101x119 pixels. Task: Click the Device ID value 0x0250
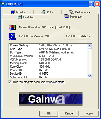(44, 74)
